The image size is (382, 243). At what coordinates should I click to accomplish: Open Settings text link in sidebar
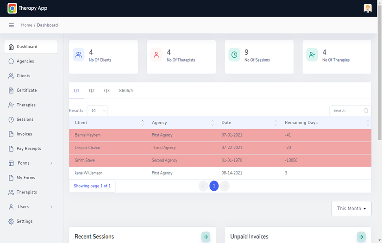tap(25, 221)
